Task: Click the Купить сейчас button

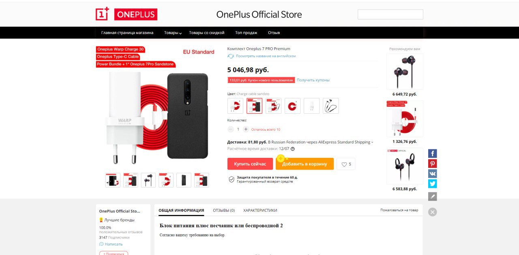Action: (x=250, y=164)
